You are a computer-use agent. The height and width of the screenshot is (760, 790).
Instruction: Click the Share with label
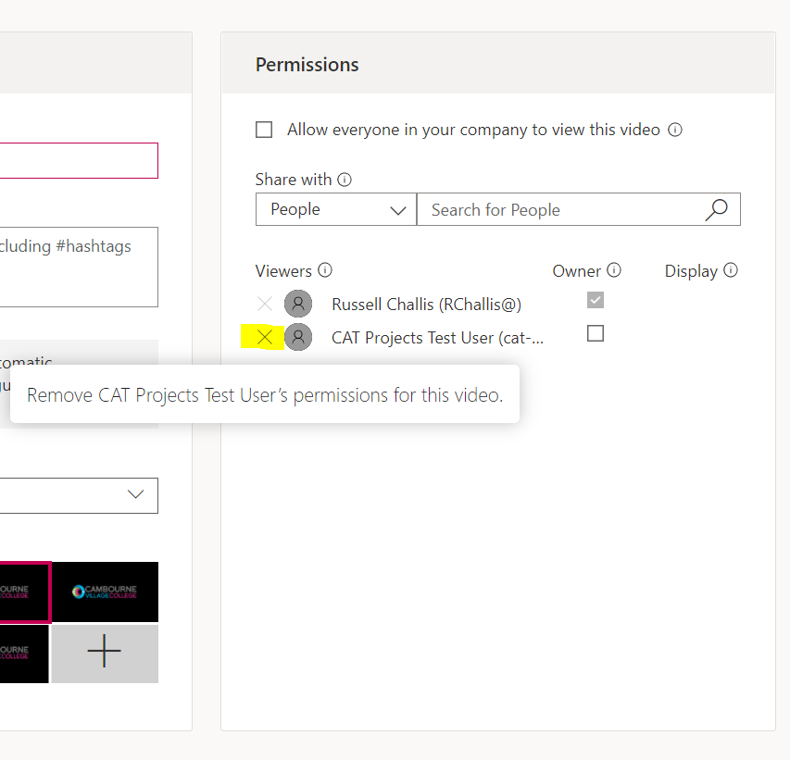tap(294, 180)
